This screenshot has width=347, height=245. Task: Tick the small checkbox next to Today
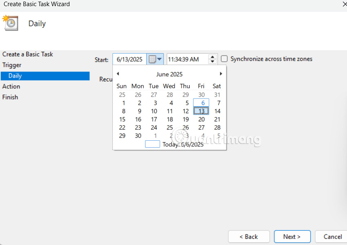click(152, 144)
